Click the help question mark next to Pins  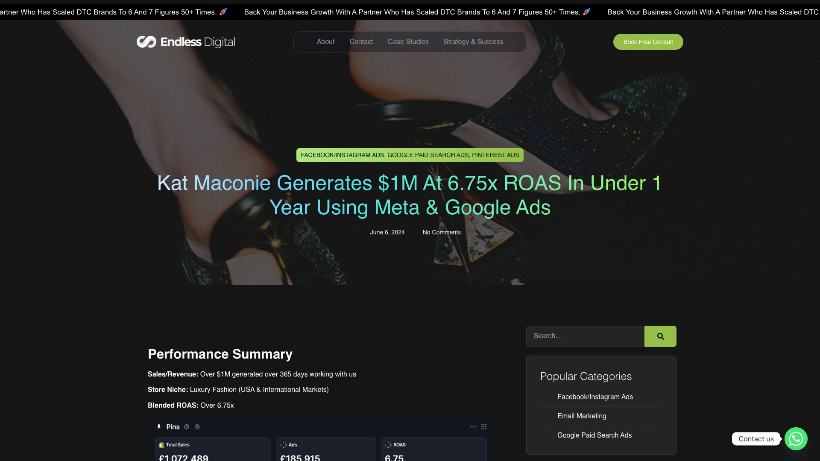tap(187, 427)
